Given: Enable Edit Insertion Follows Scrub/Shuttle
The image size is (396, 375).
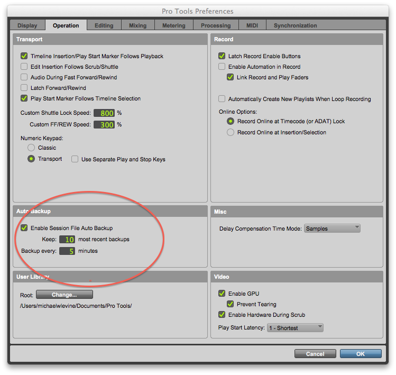Looking at the screenshot, I should tap(24, 67).
